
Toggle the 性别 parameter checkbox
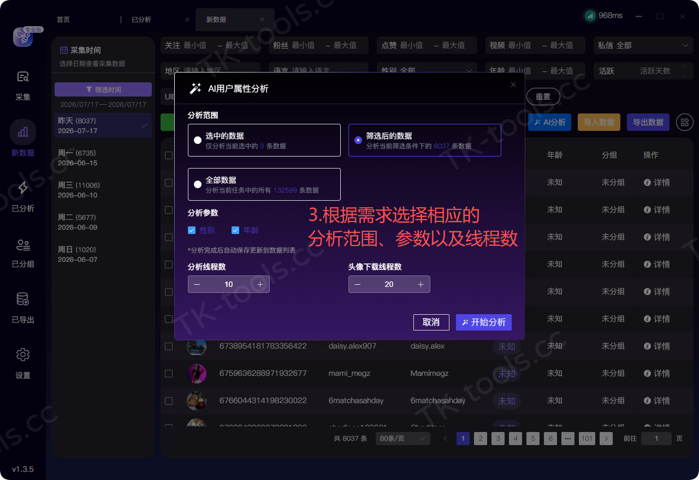tap(192, 230)
